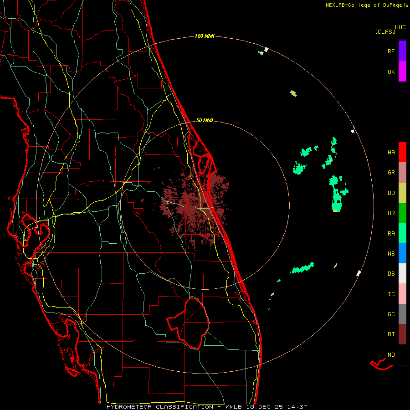Select the pinkish GR legend color
The width and height of the screenshot is (410, 410).
402,173
